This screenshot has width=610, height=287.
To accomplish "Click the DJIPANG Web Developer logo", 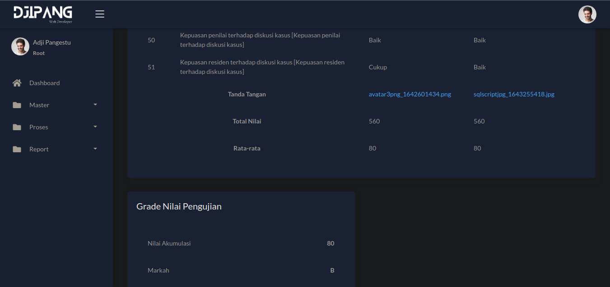I will pos(43,14).
